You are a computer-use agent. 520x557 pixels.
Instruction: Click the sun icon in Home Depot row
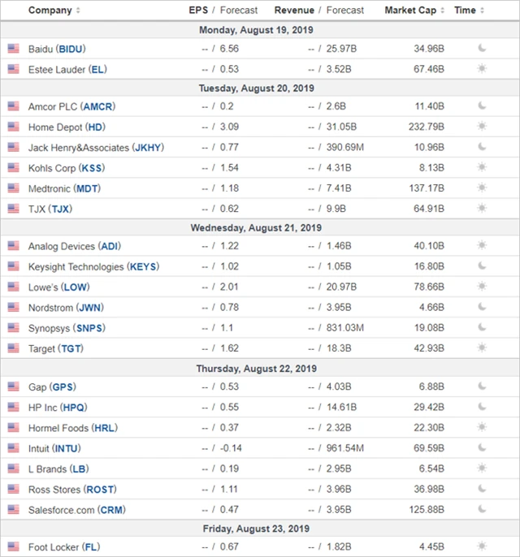[x=482, y=127]
